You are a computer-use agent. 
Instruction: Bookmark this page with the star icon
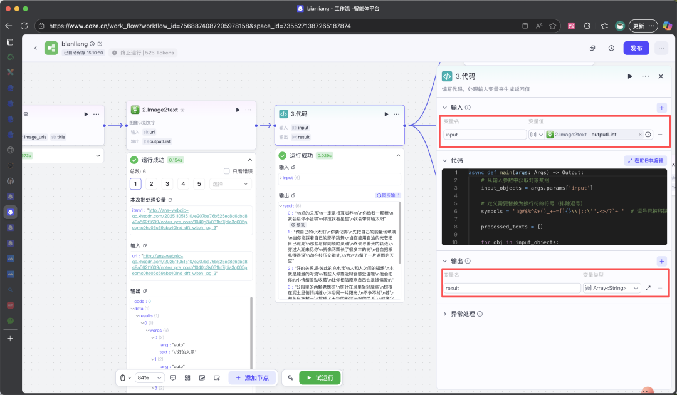(553, 26)
